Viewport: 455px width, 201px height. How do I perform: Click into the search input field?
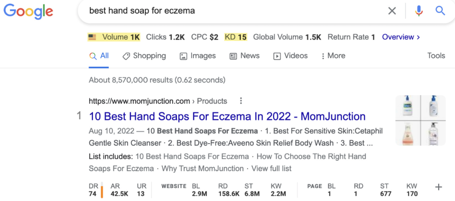click(231, 11)
